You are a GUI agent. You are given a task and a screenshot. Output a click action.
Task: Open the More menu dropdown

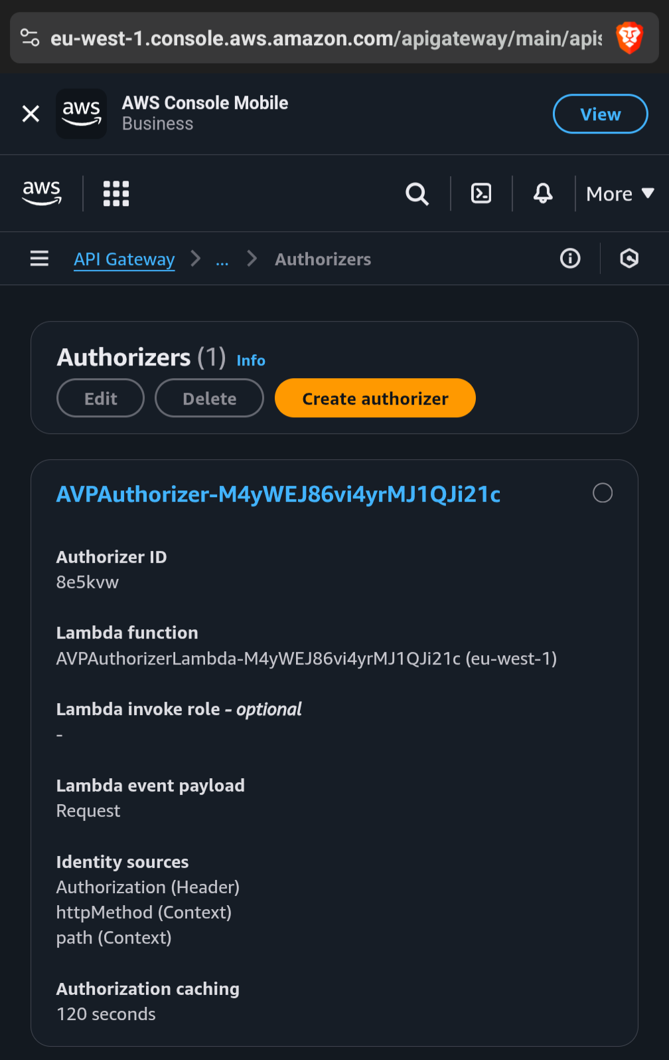click(620, 193)
